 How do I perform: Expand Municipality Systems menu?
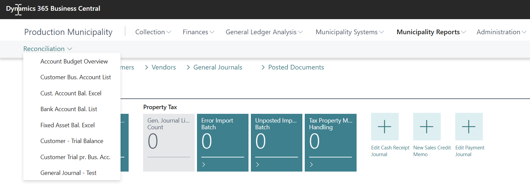coord(350,32)
